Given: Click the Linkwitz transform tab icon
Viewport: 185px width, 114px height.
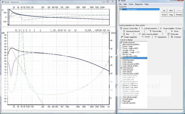Looking at the screenshot, I should [142, 28].
